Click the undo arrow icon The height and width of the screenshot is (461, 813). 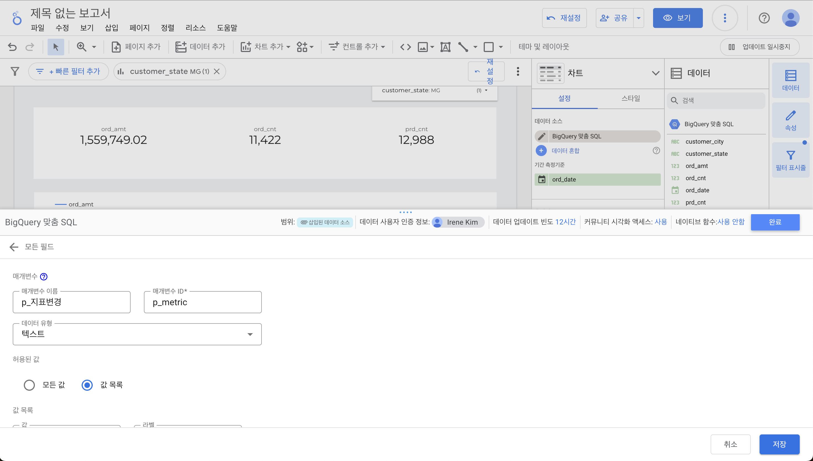[12, 47]
